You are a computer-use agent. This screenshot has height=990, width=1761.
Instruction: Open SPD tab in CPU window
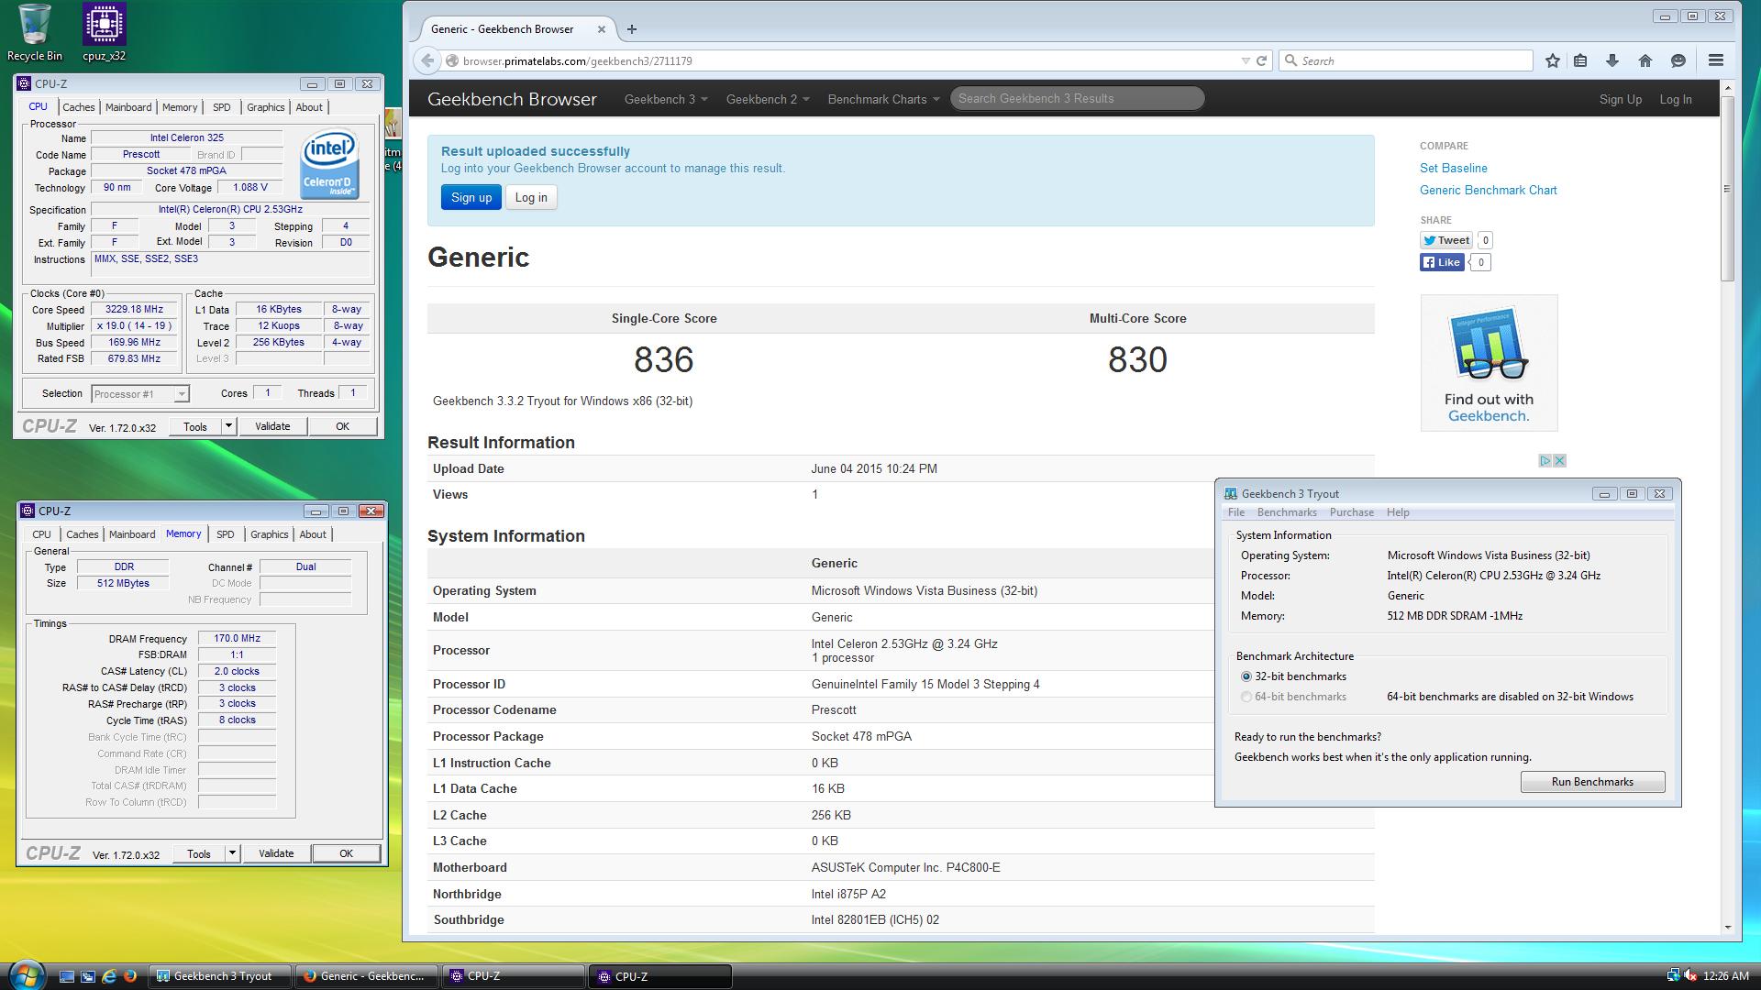pos(221,107)
